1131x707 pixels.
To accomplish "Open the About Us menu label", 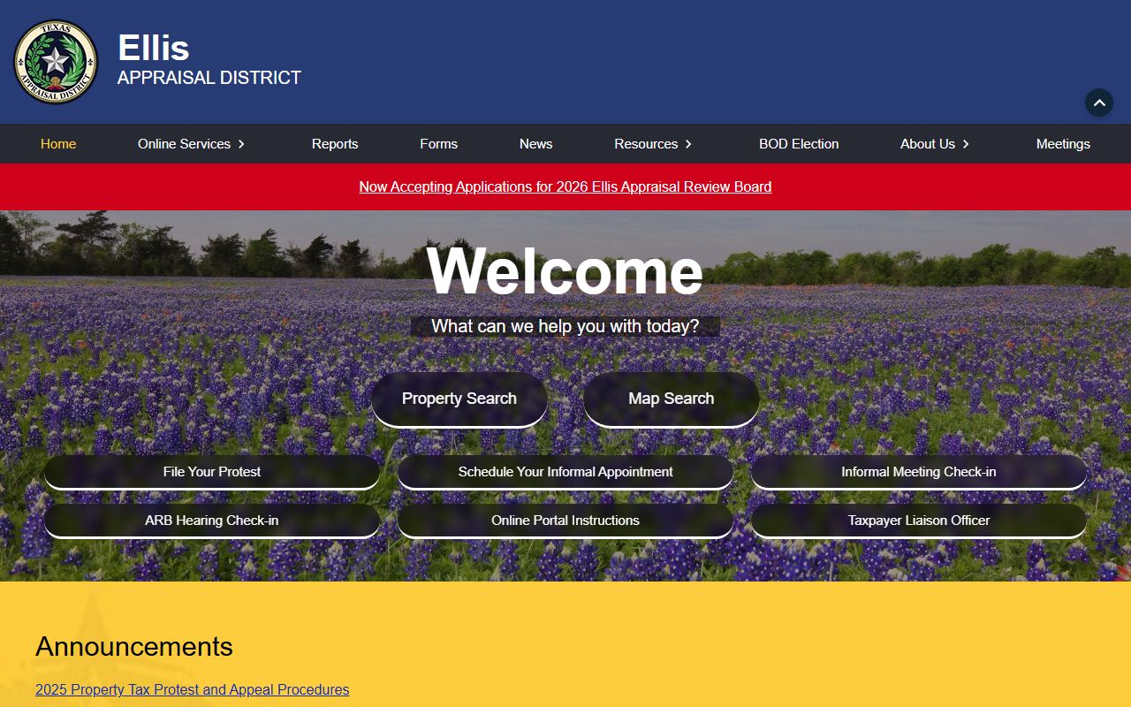I will (928, 144).
